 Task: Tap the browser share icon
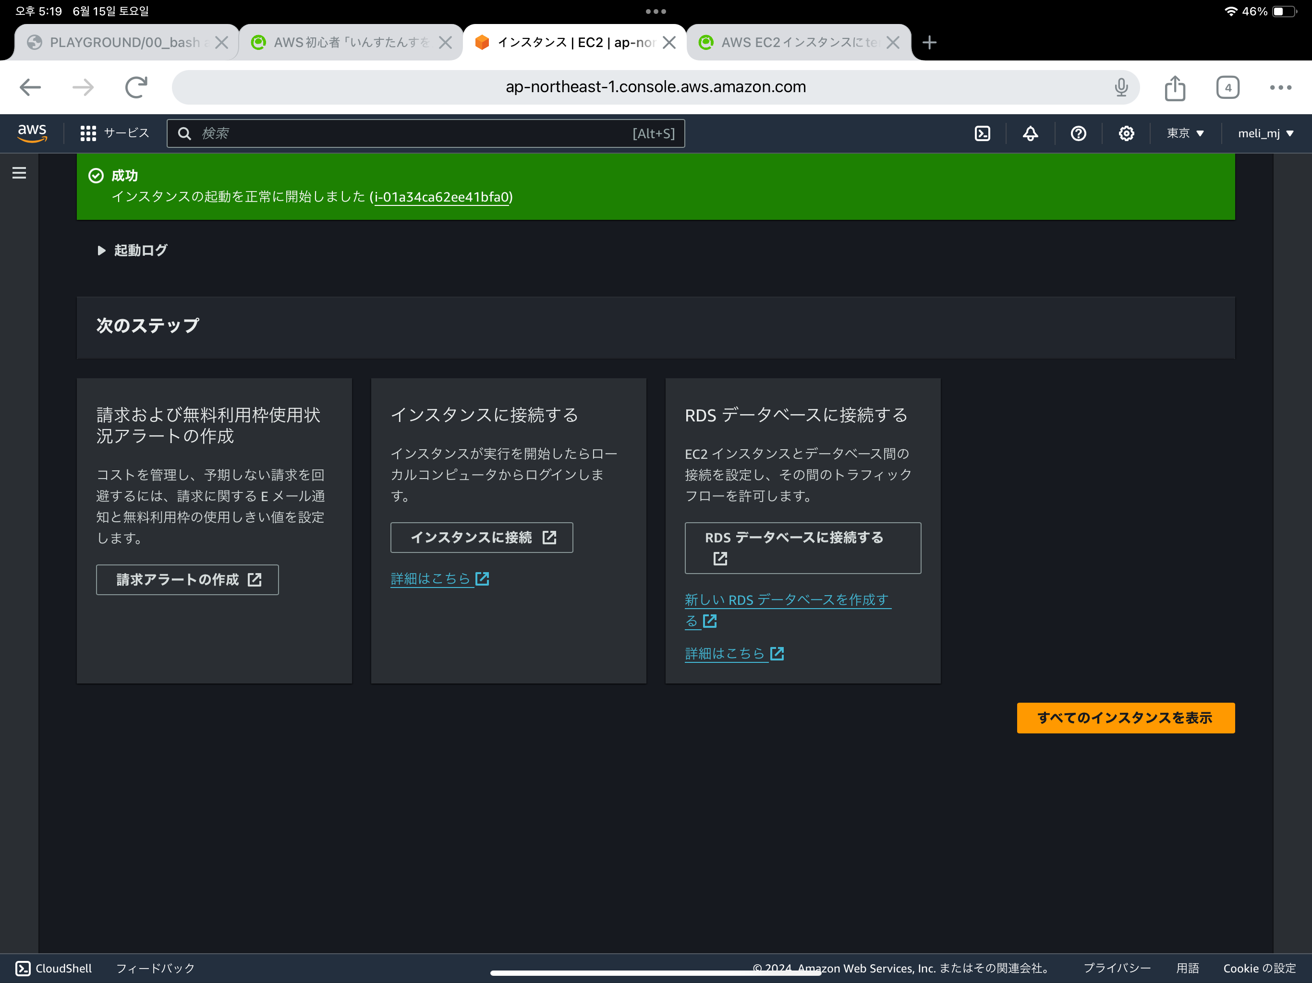click(1174, 88)
